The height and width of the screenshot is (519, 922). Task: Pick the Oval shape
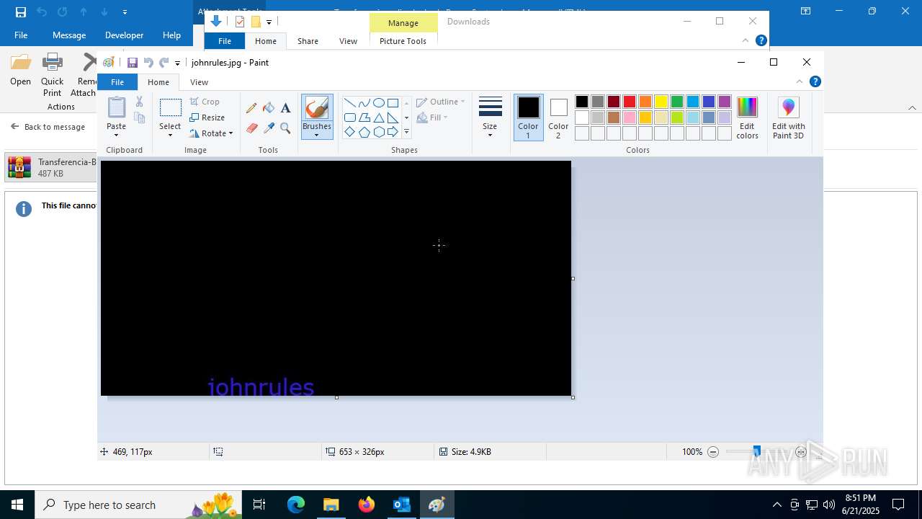pos(378,103)
